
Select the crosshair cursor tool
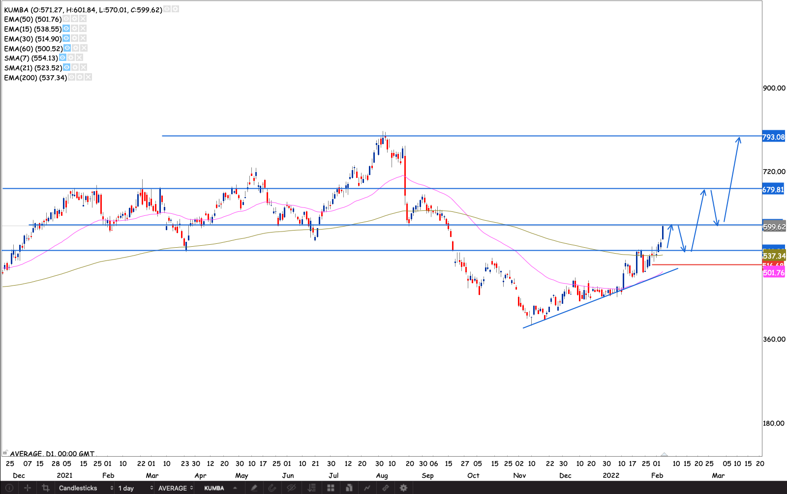point(28,488)
